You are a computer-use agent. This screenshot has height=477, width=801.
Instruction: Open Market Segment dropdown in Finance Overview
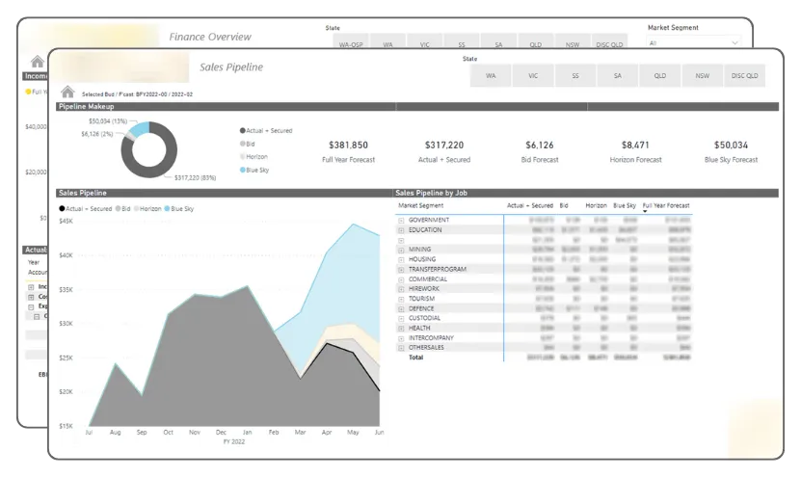[x=693, y=43]
